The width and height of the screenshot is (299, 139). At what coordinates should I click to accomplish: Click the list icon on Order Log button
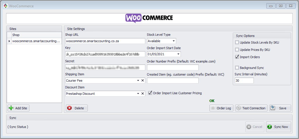[213, 108]
